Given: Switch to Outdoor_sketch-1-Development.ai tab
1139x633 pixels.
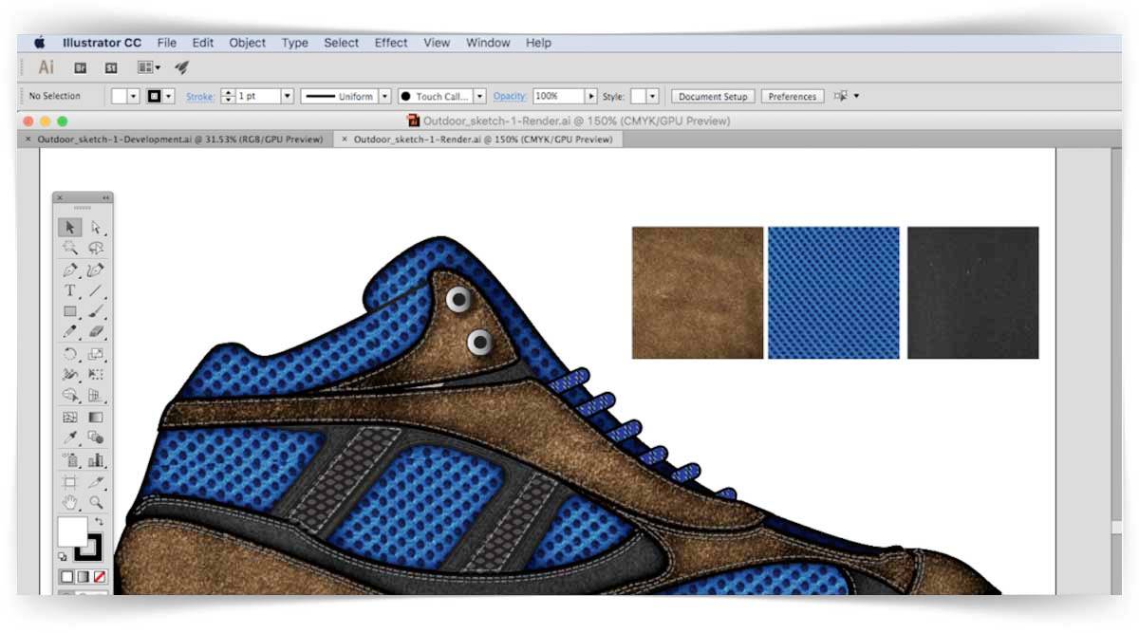Looking at the screenshot, I should click(x=179, y=139).
